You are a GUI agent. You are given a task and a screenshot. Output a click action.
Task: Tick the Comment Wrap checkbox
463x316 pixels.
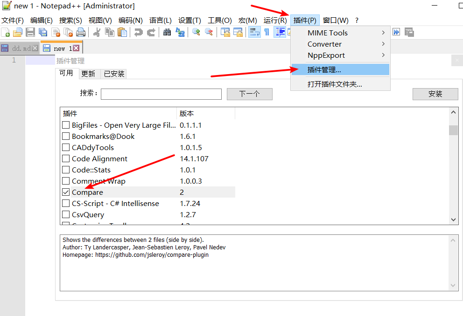66,181
